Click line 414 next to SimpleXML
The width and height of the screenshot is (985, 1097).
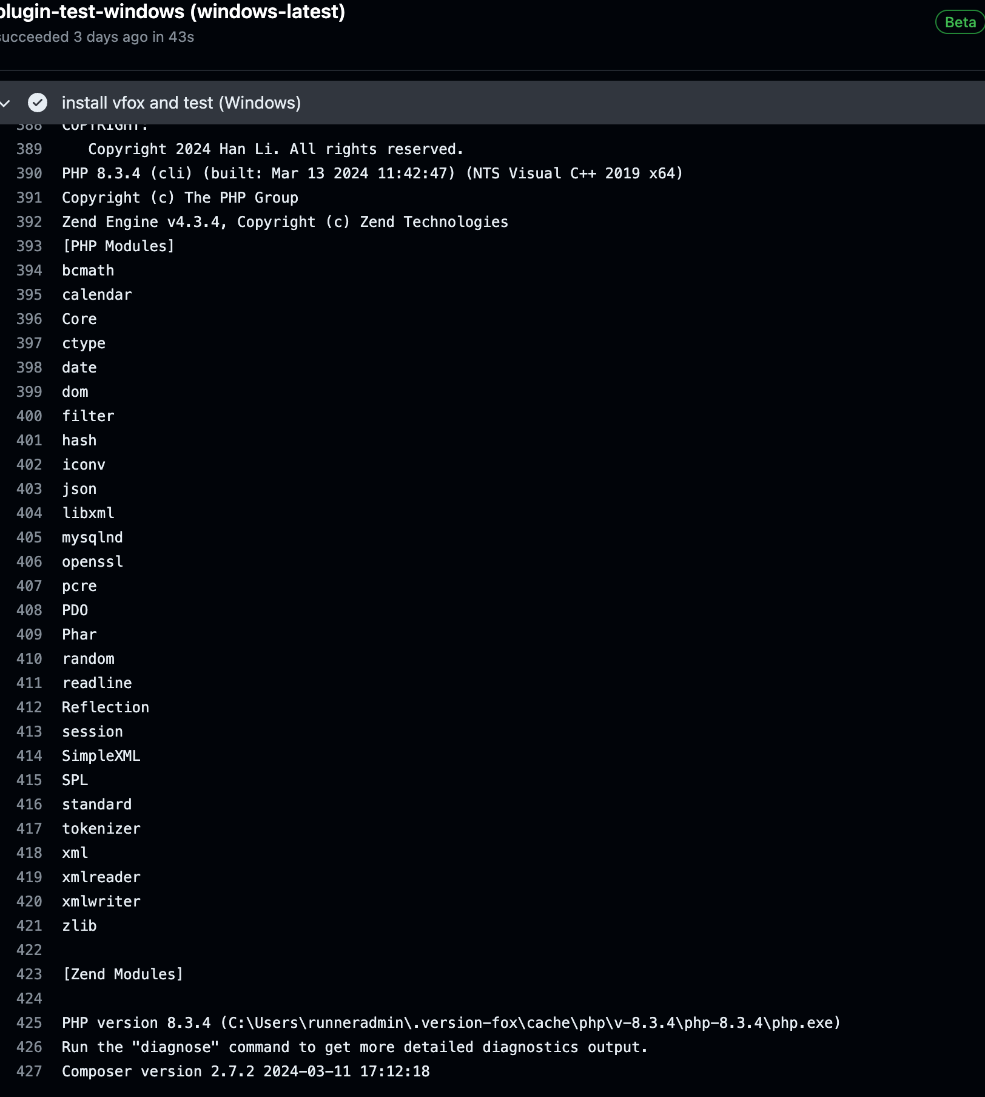point(101,755)
